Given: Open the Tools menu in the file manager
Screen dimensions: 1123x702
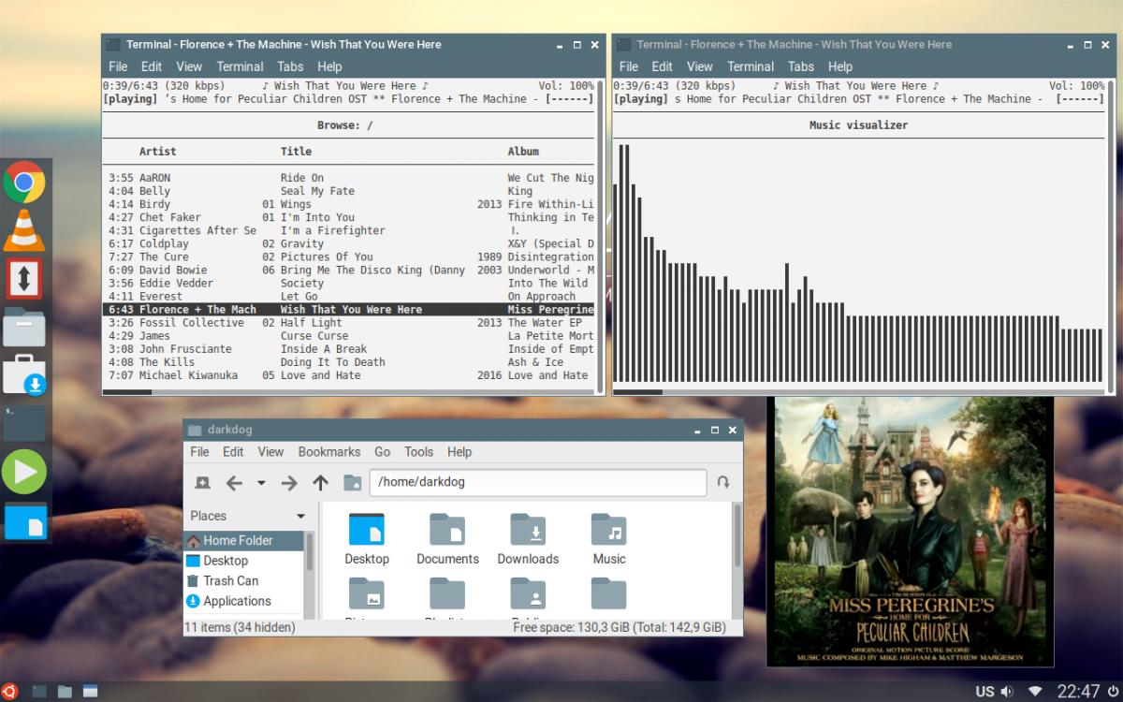Looking at the screenshot, I should tap(418, 451).
